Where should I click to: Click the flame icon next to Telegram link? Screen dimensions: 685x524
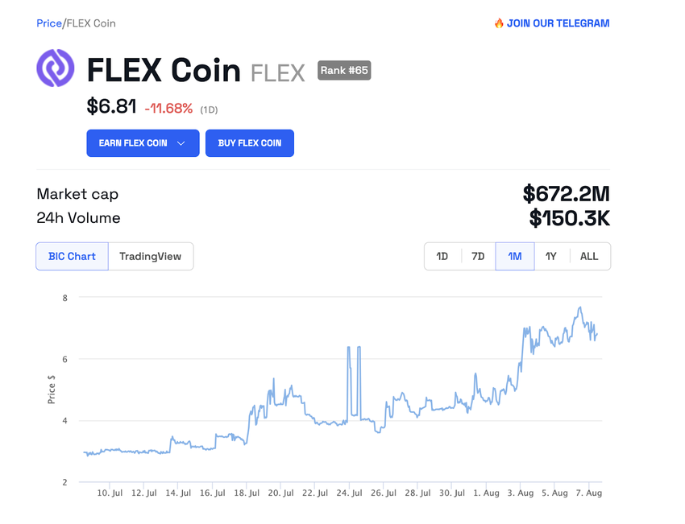(498, 23)
